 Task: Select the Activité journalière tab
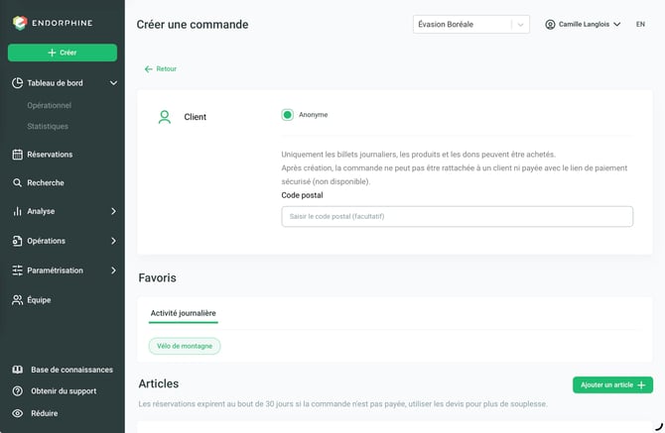coord(184,314)
